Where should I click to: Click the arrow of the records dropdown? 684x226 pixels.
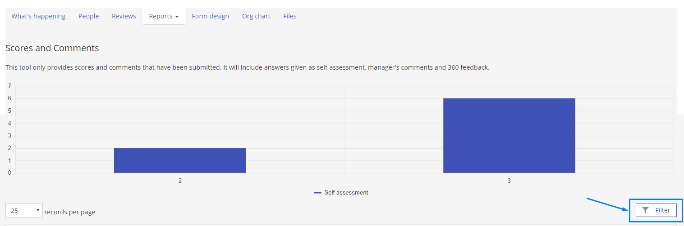click(38, 210)
